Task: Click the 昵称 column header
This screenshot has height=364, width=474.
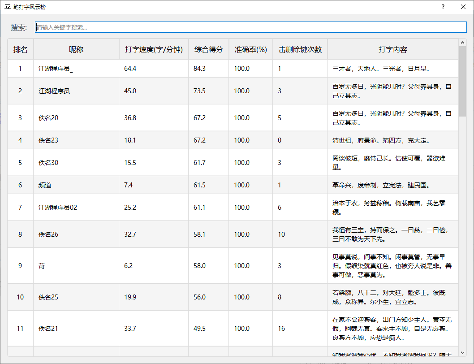Action: tap(76, 49)
